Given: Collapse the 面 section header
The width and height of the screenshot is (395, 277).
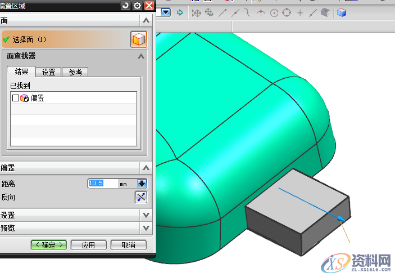Looking at the screenshot, I should [x=146, y=20].
